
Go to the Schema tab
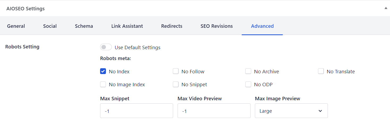(84, 26)
